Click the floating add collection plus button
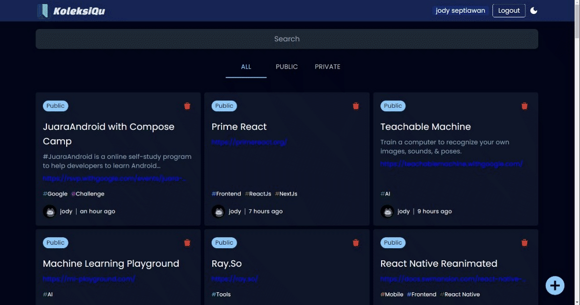Viewport: 580px width, 305px height. click(554, 285)
